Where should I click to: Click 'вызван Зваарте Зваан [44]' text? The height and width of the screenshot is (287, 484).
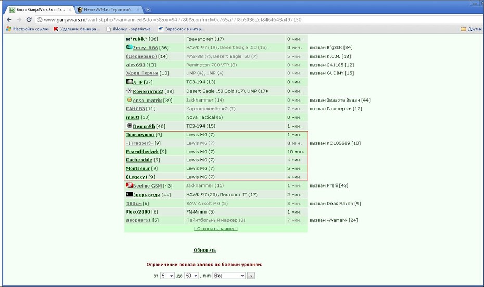point(340,100)
